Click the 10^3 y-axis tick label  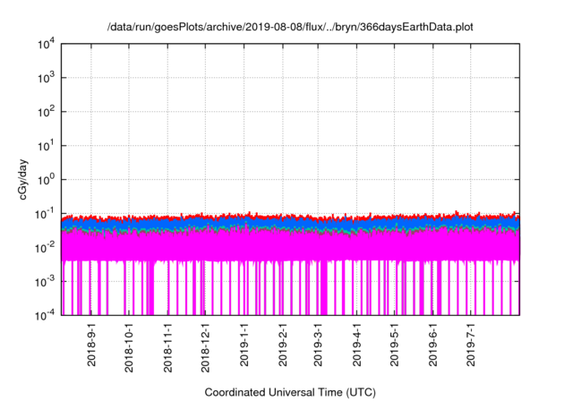[46, 77]
